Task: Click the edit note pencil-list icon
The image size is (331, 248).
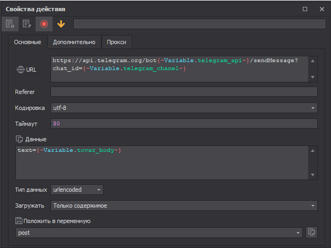Action: (27, 24)
